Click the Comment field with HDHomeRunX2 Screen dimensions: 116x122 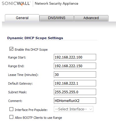click(x=75, y=101)
